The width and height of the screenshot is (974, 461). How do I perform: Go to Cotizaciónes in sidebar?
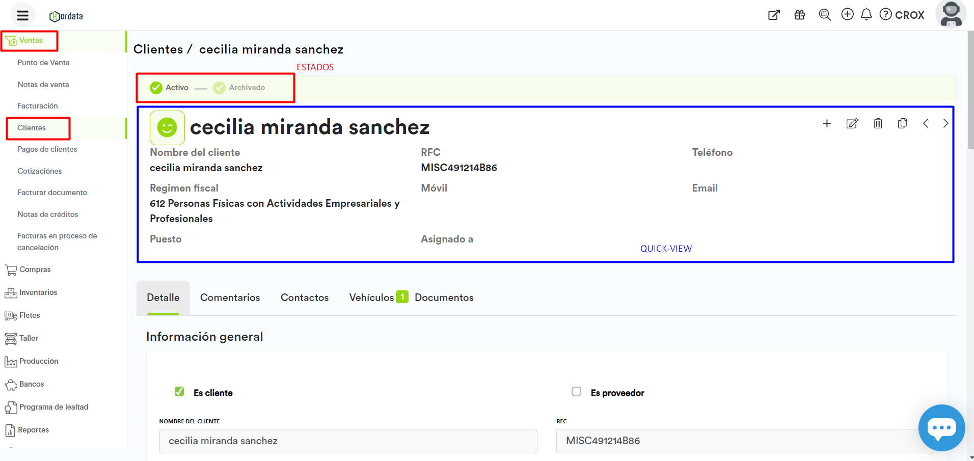pos(39,171)
